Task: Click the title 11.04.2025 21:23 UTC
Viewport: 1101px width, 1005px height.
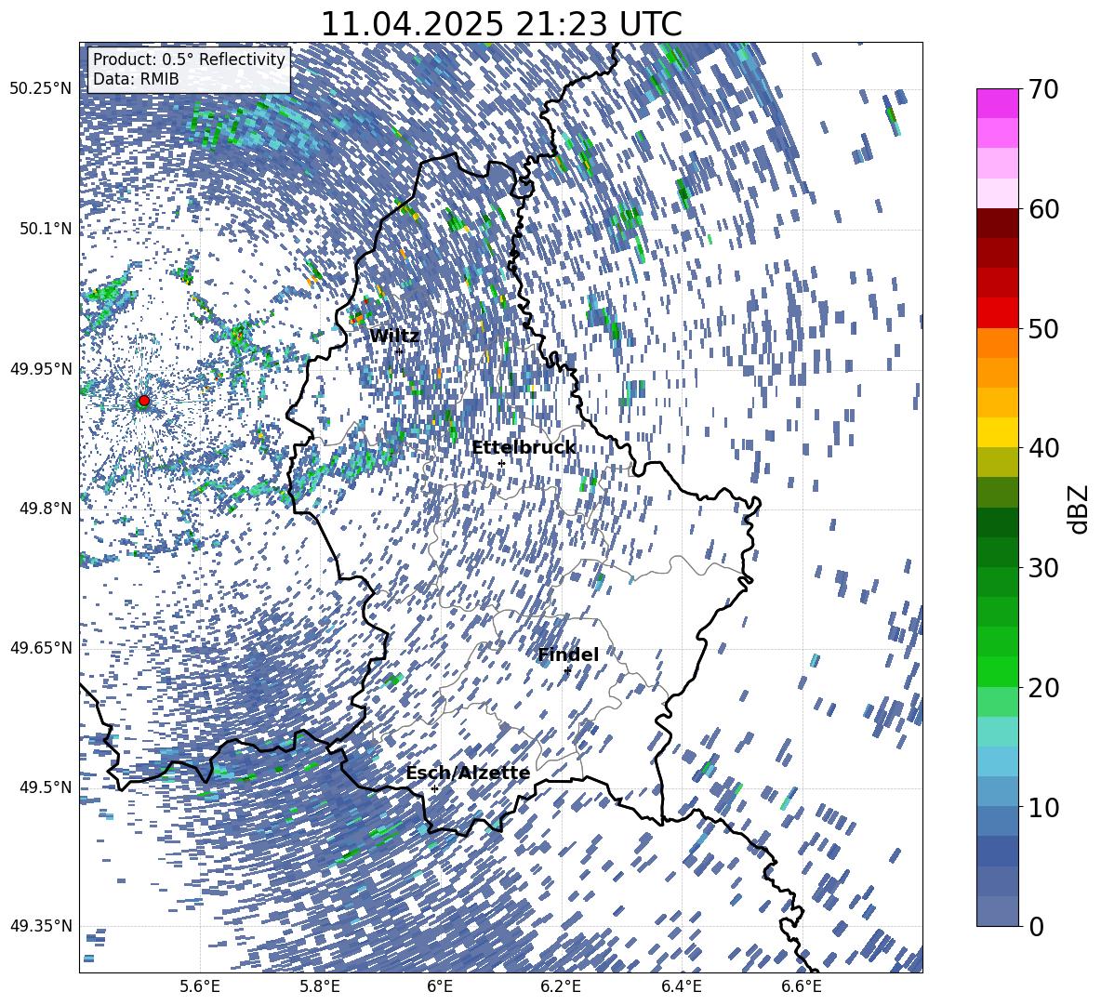Action: 500,24
